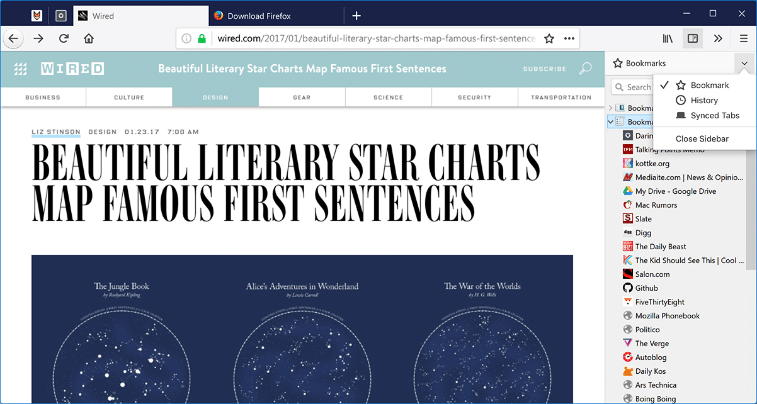Collapse the expanded Bookmarks folder
This screenshot has height=404, width=757.
coord(610,122)
